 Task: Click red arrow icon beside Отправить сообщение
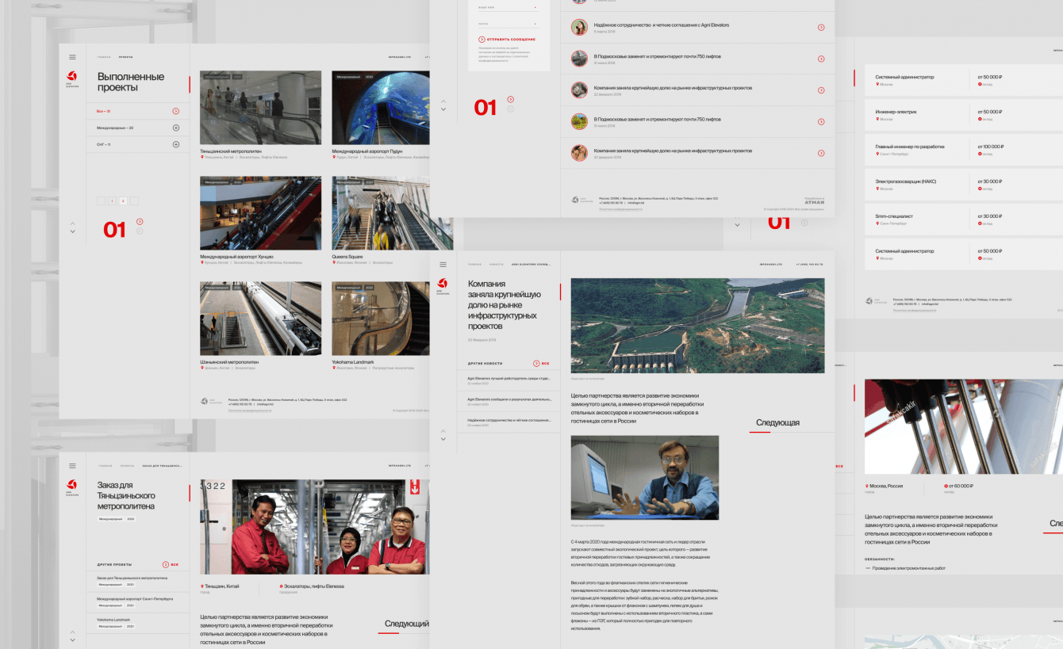pyautogui.click(x=482, y=39)
